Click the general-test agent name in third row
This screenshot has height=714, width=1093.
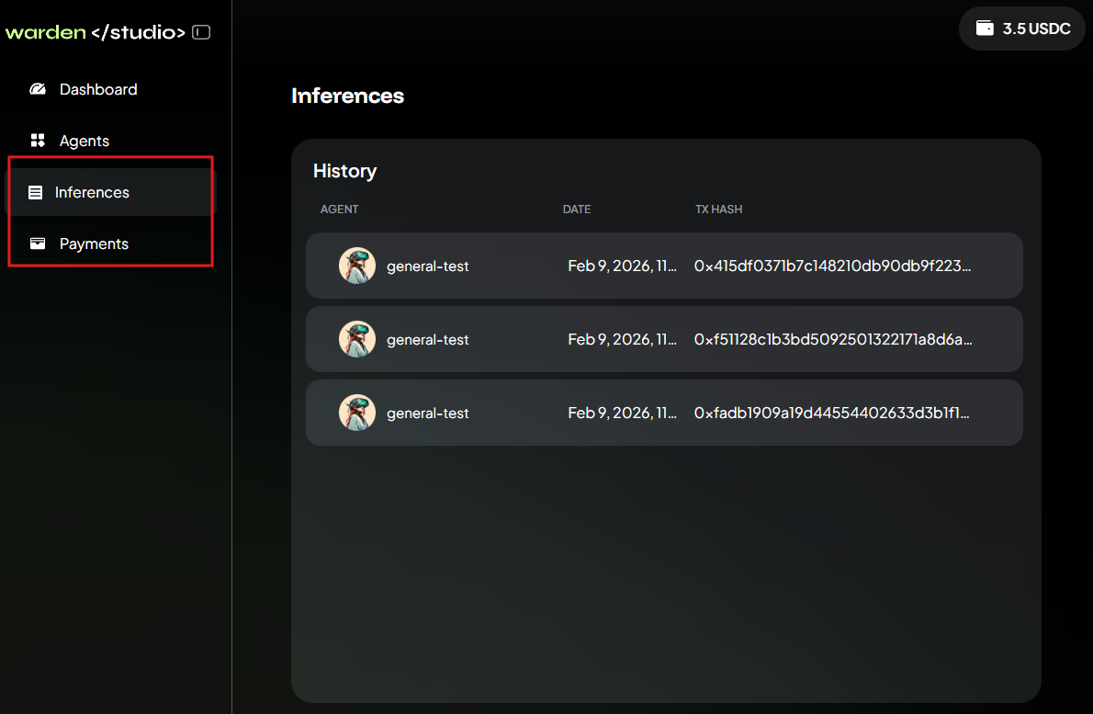click(x=427, y=412)
